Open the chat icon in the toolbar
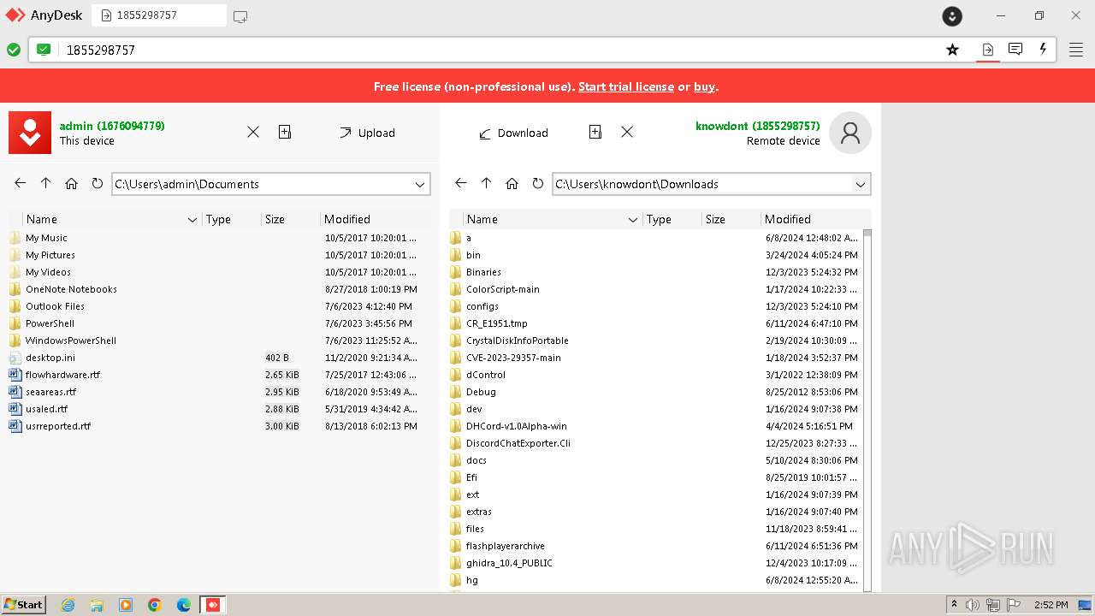 (1015, 50)
